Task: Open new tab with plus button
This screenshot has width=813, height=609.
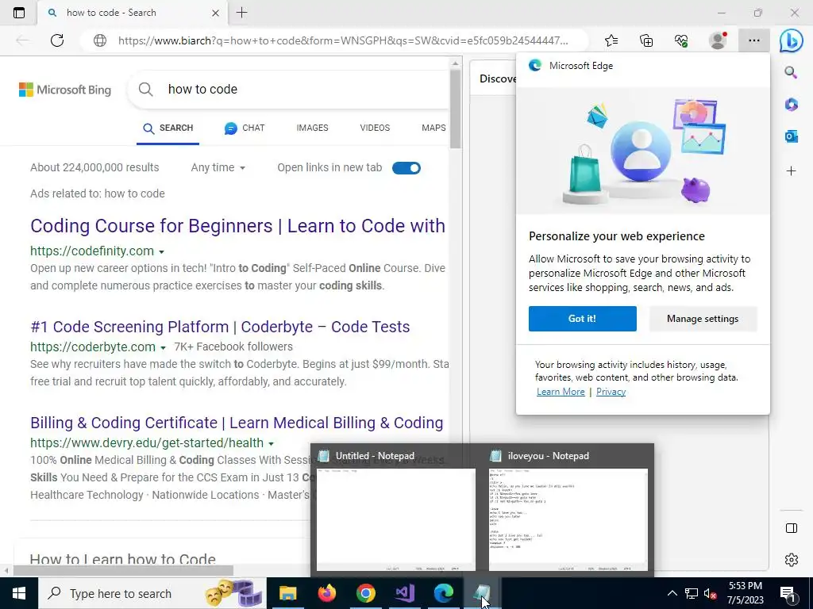Action: [241, 13]
